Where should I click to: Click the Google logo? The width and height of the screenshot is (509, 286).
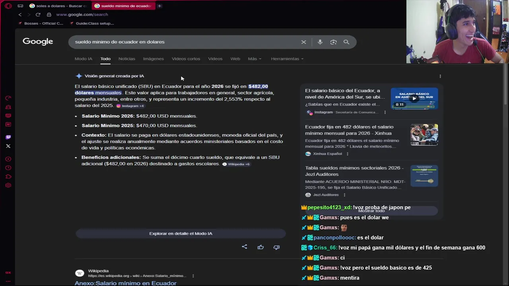pyautogui.click(x=38, y=42)
